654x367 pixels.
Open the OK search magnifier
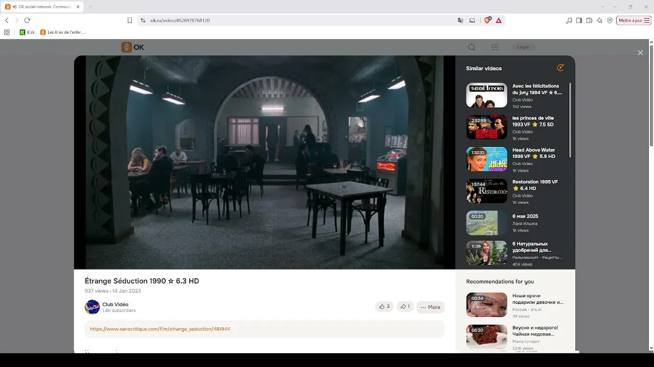[472, 47]
